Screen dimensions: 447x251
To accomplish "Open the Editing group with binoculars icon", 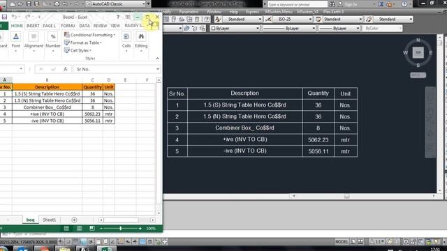I will pyautogui.click(x=141, y=43).
